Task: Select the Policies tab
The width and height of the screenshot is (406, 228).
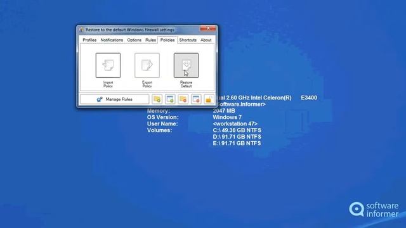Action: tap(167, 40)
